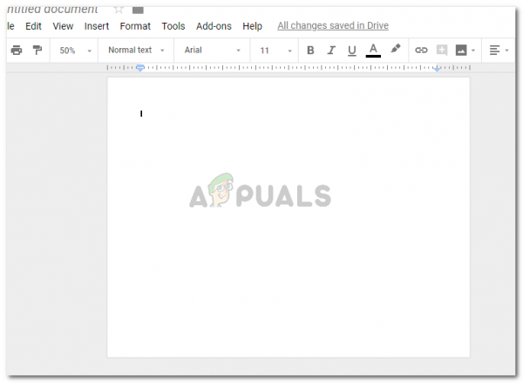Image resolution: width=523 pixels, height=383 pixels.
Task: Open the Format menu
Action: pos(135,26)
